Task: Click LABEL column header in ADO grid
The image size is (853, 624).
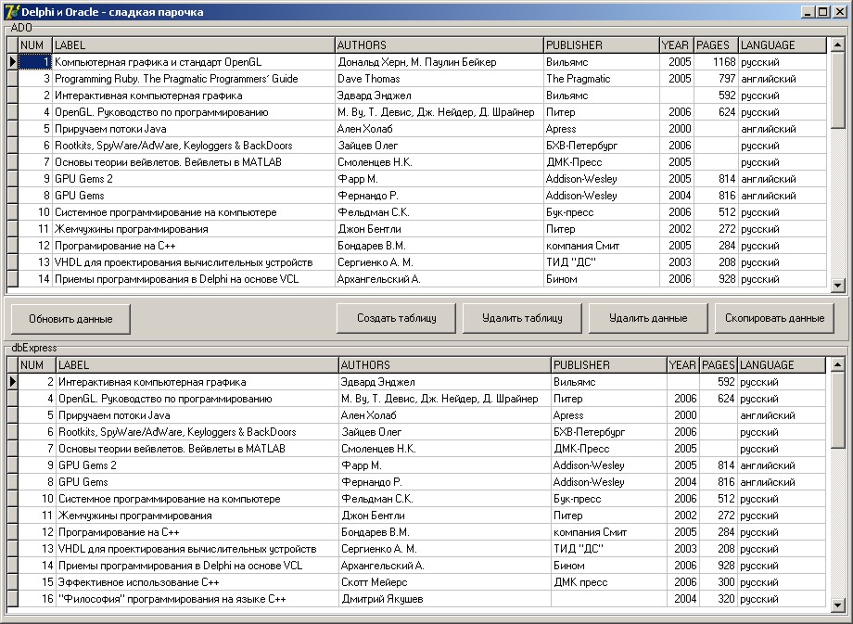Action: point(194,45)
